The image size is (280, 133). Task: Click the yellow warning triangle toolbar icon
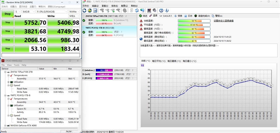point(90,10)
